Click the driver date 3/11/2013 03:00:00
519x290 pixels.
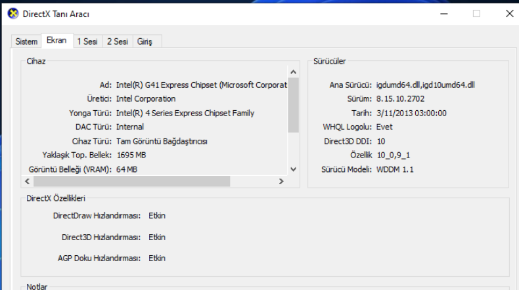411,113
